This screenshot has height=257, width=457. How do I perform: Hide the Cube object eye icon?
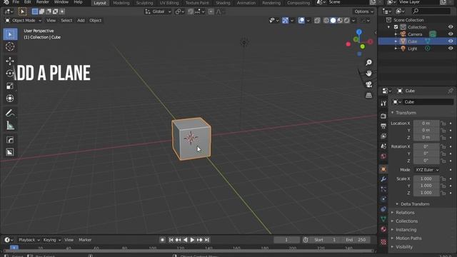[x=451, y=41]
